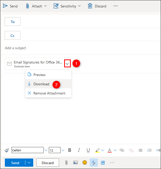161x169 pixels.
Task: Click the font size box showing 12
Action: [x=55, y=150]
